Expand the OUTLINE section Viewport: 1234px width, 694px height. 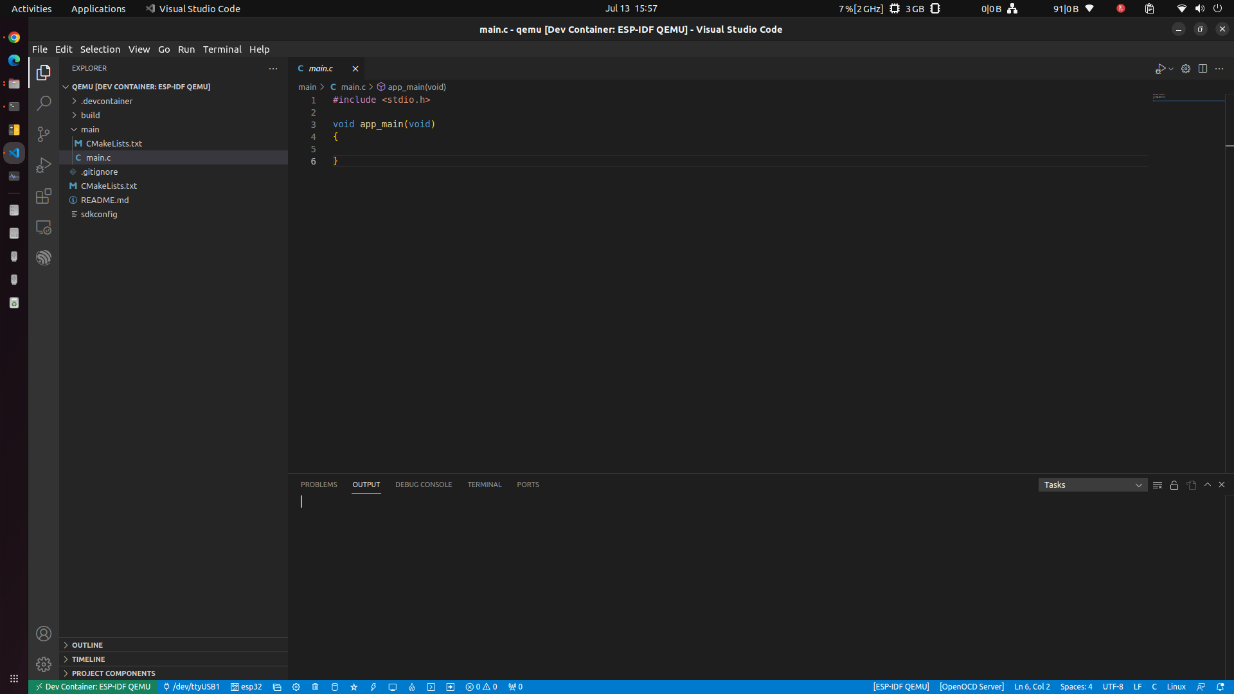point(87,645)
